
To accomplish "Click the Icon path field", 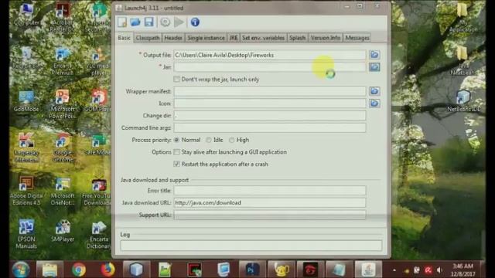I will coord(270,103).
